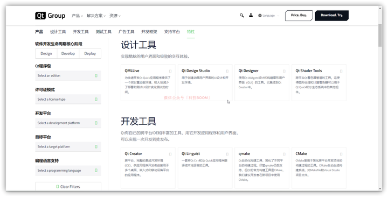The width and height of the screenshot is (388, 197).
Task: Expand the 产品 menu
Action: tap(77, 16)
